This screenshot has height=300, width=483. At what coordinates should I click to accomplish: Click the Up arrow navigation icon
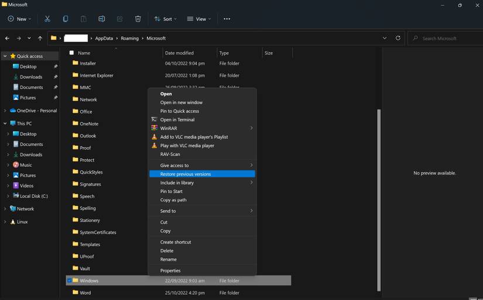pos(40,38)
